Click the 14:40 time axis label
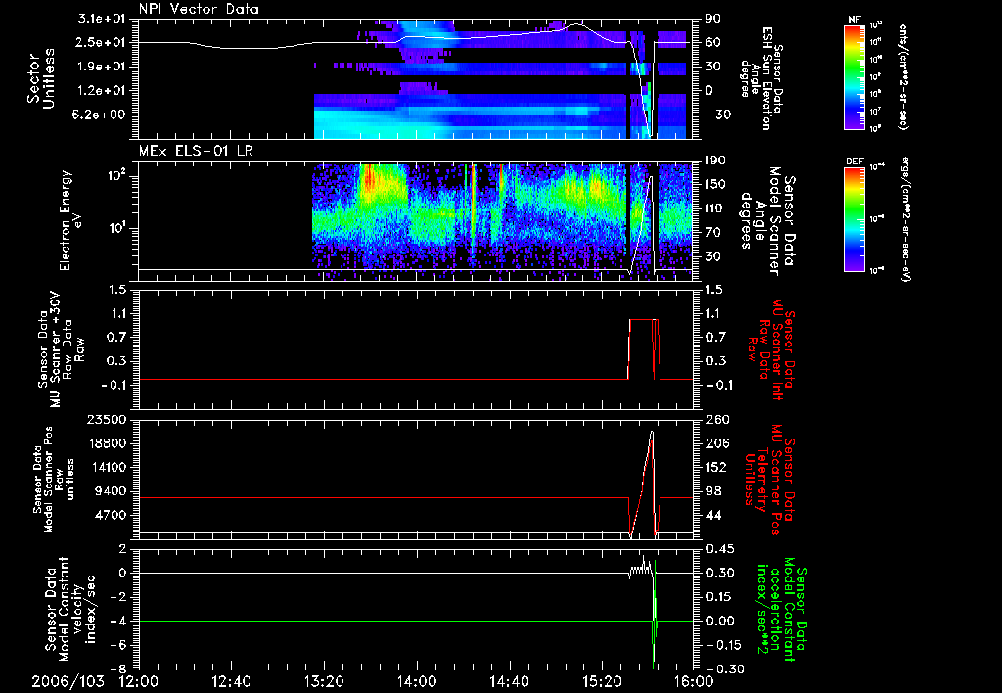Image resolution: width=1002 pixels, height=693 pixels. 509,681
